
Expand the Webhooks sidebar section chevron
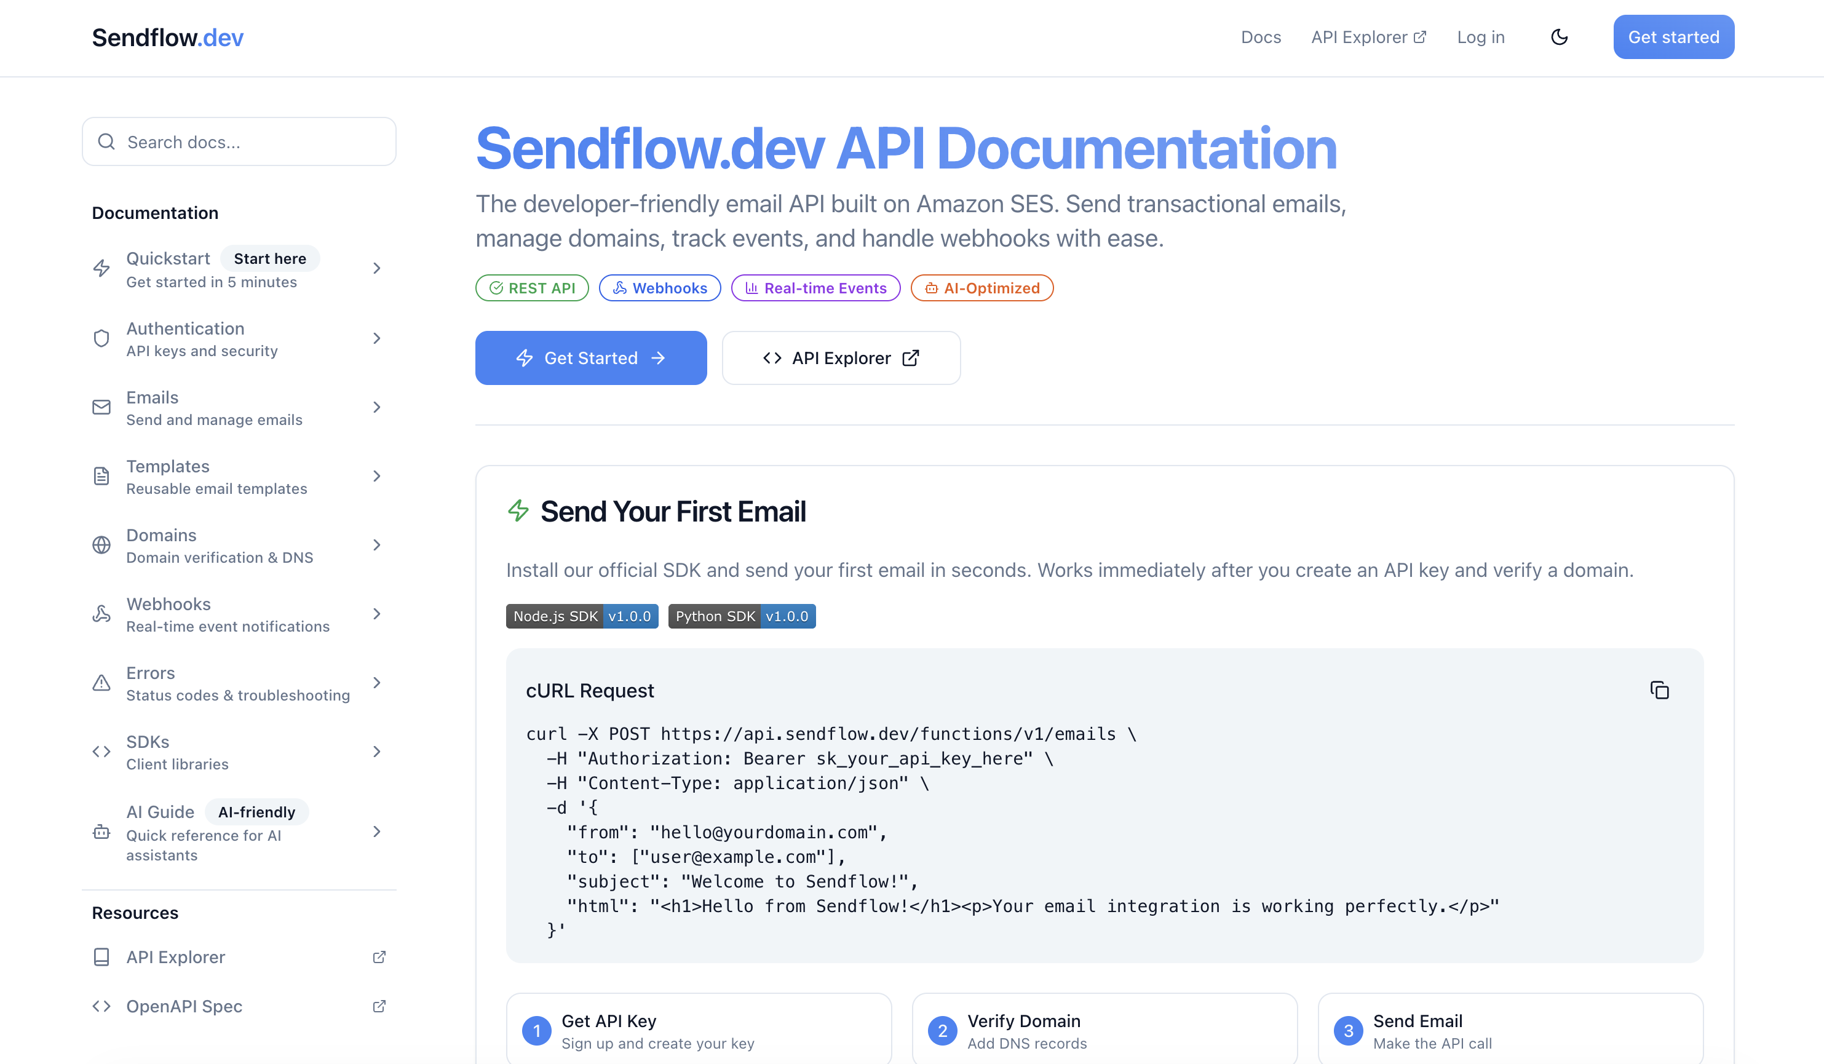point(377,614)
